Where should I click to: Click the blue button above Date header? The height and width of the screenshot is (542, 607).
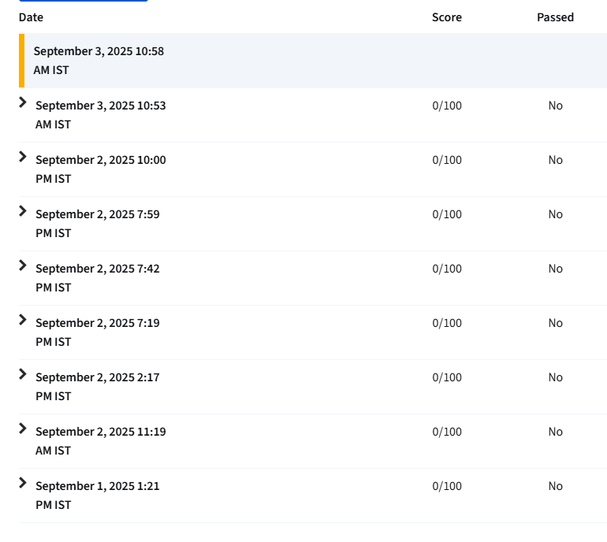(84, 1)
